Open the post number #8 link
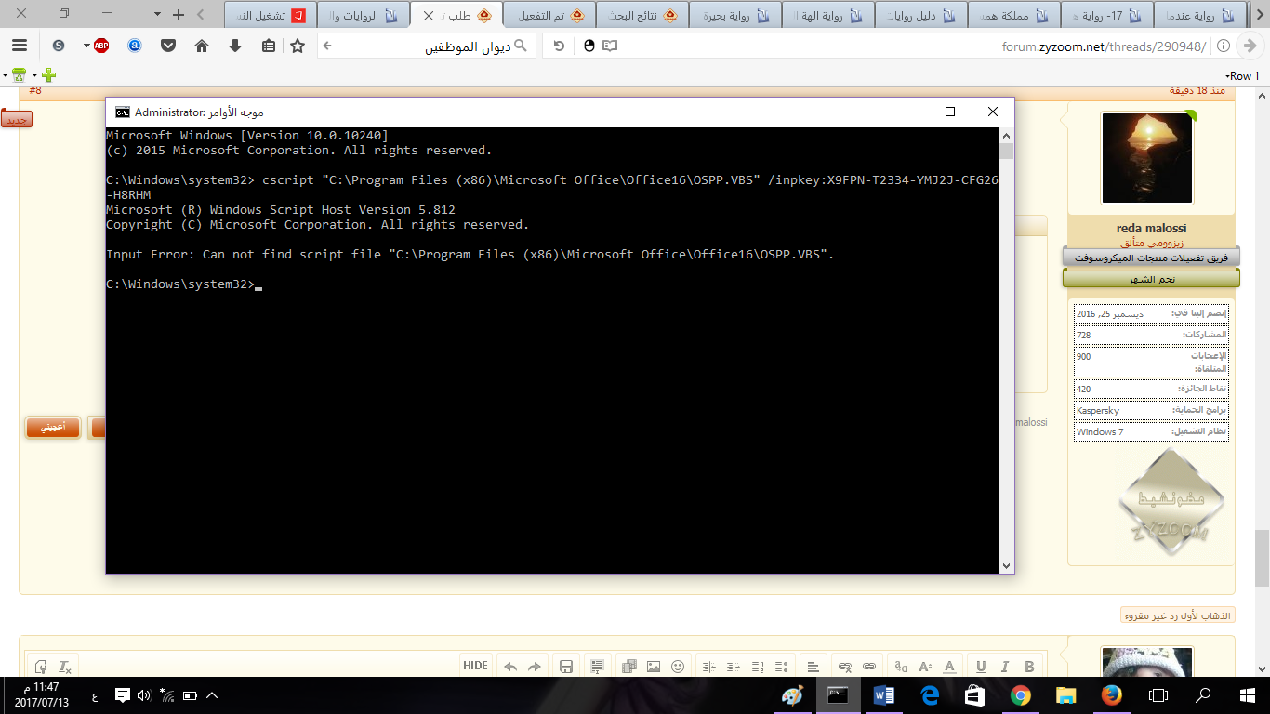Viewport: 1270px width, 714px height. coord(35,91)
